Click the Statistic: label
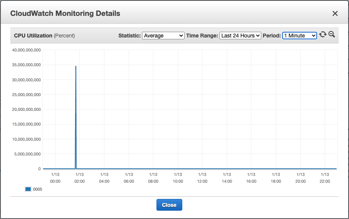Image resolution: width=349 pixels, height=219 pixels. click(x=129, y=36)
